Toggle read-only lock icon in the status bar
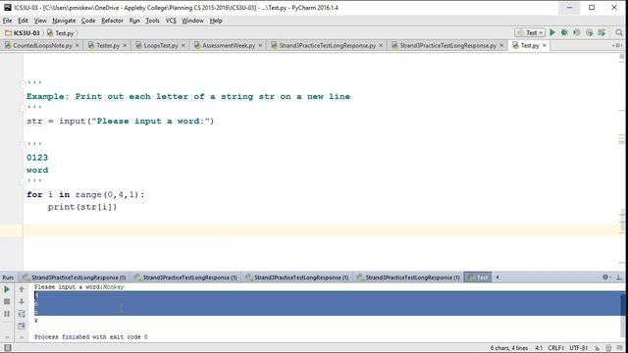Viewport: 628px width, 353px height. pyautogui.click(x=598, y=348)
